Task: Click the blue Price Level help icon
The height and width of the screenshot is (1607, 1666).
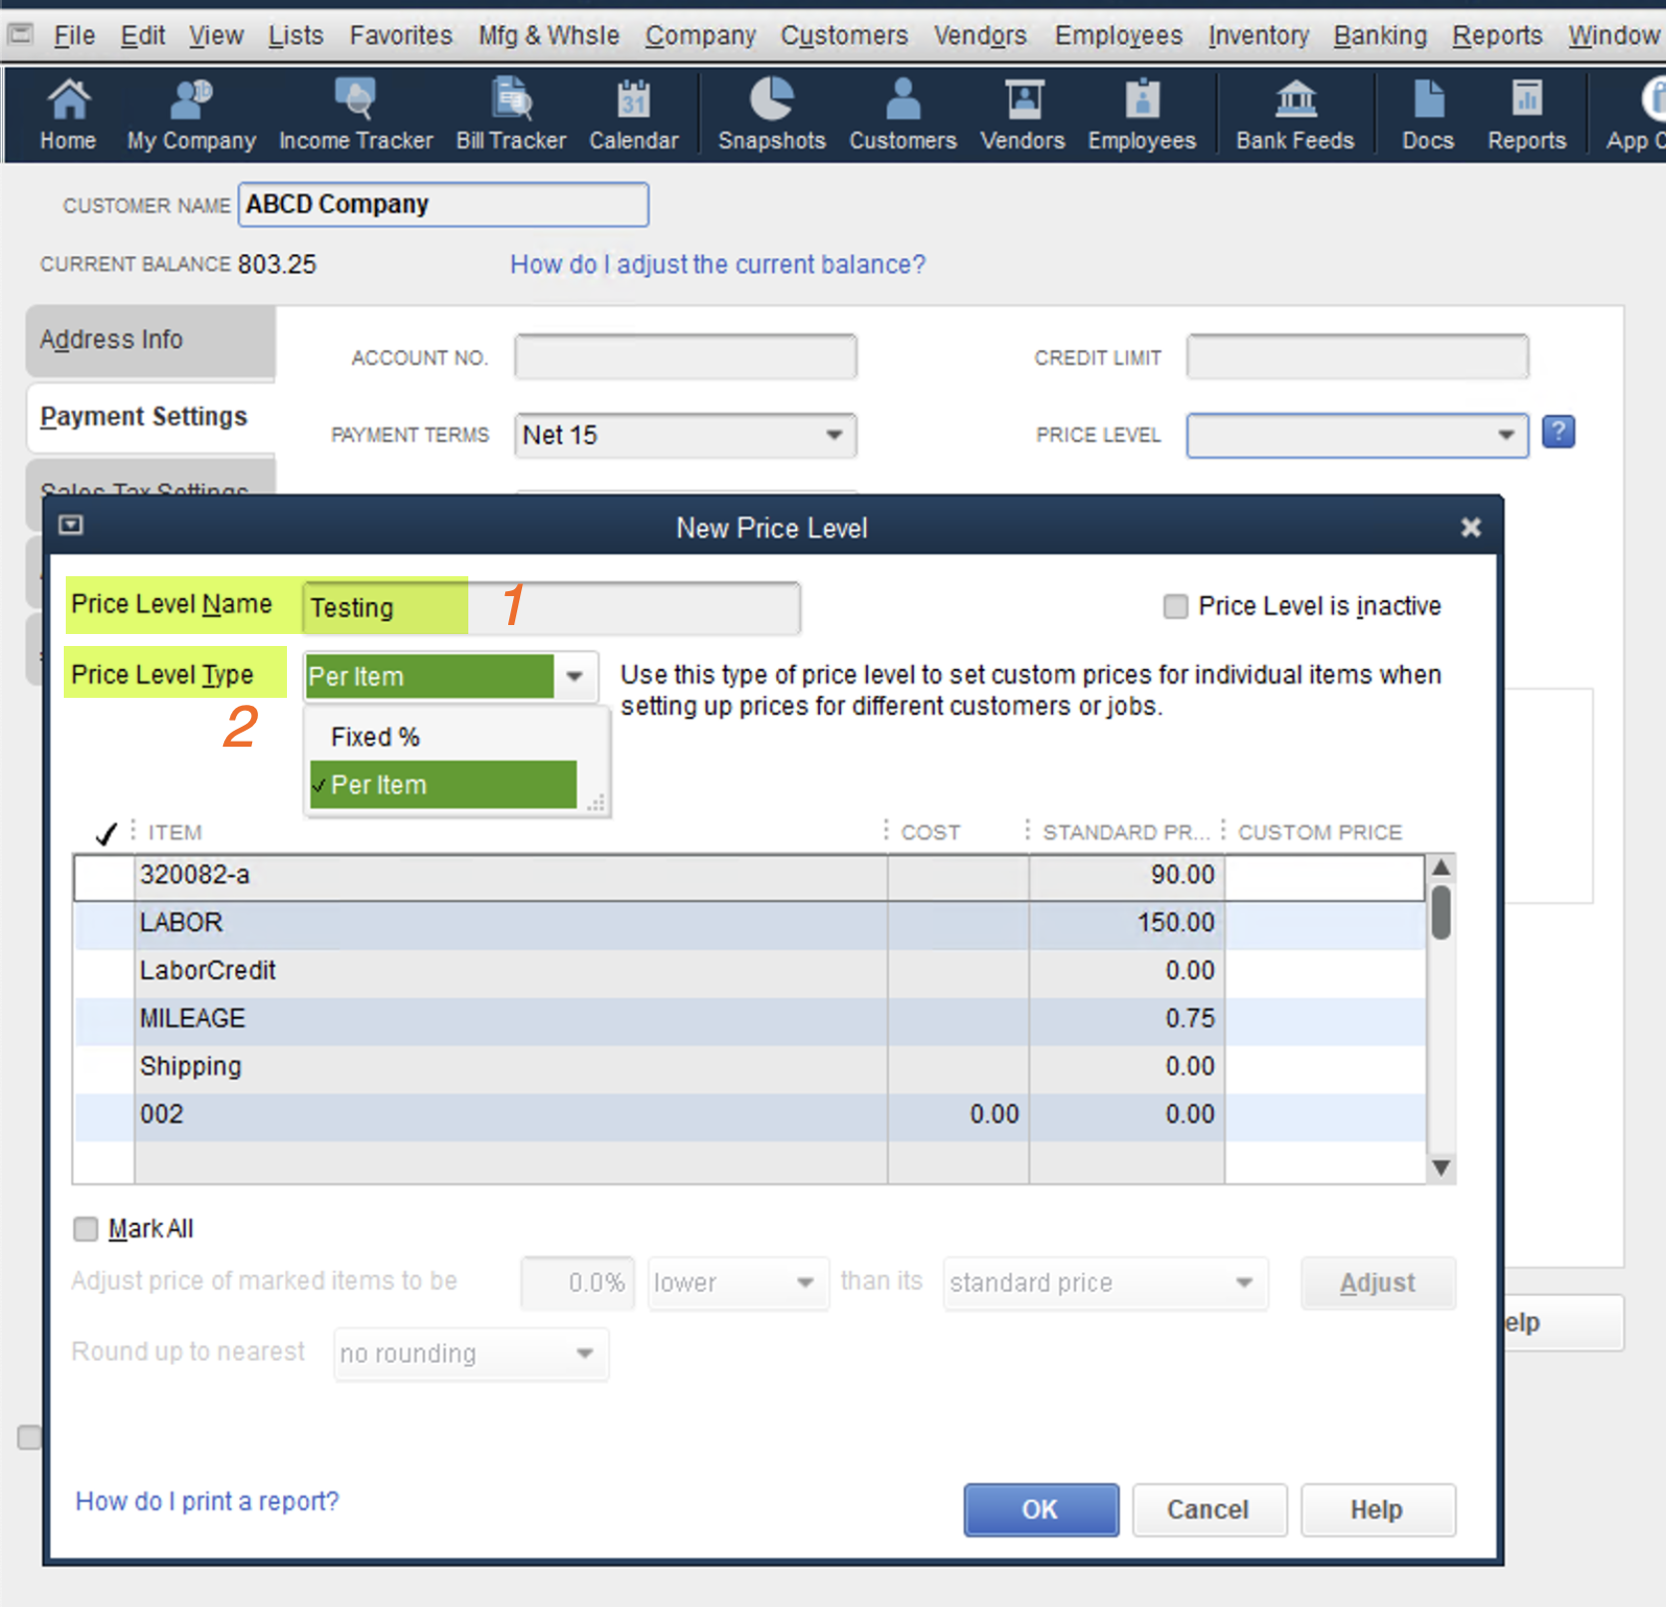Action: click(x=1558, y=433)
